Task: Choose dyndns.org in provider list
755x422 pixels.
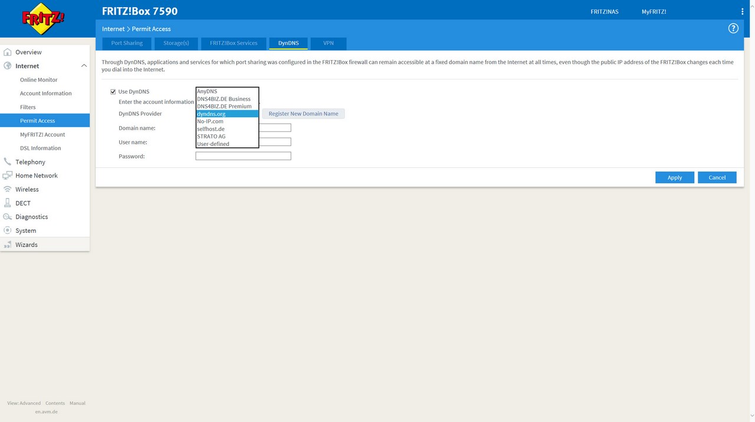Action: [x=227, y=114]
